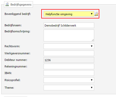Click the Bedrijfsnaam input field
The image size is (116, 97).
click(69, 25)
